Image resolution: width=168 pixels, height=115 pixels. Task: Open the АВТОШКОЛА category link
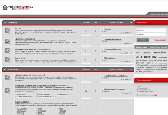click(x=12, y=23)
